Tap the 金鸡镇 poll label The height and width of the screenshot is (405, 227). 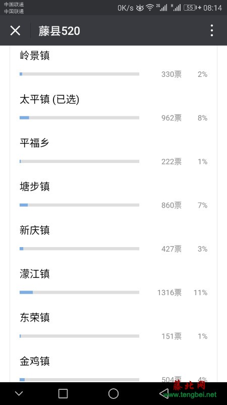click(x=34, y=361)
